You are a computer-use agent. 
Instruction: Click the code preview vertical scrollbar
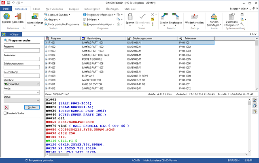pos(249,125)
